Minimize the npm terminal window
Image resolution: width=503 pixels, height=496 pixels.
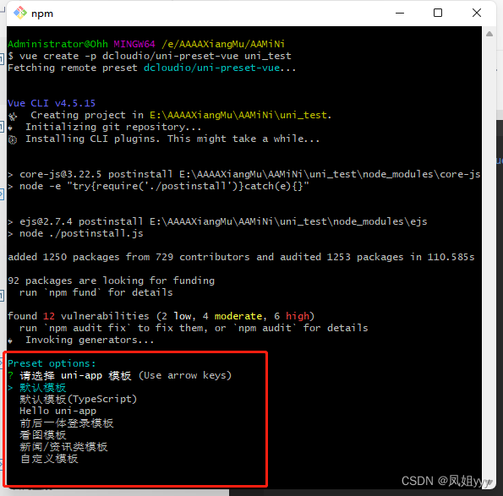(x=400, y=14)
